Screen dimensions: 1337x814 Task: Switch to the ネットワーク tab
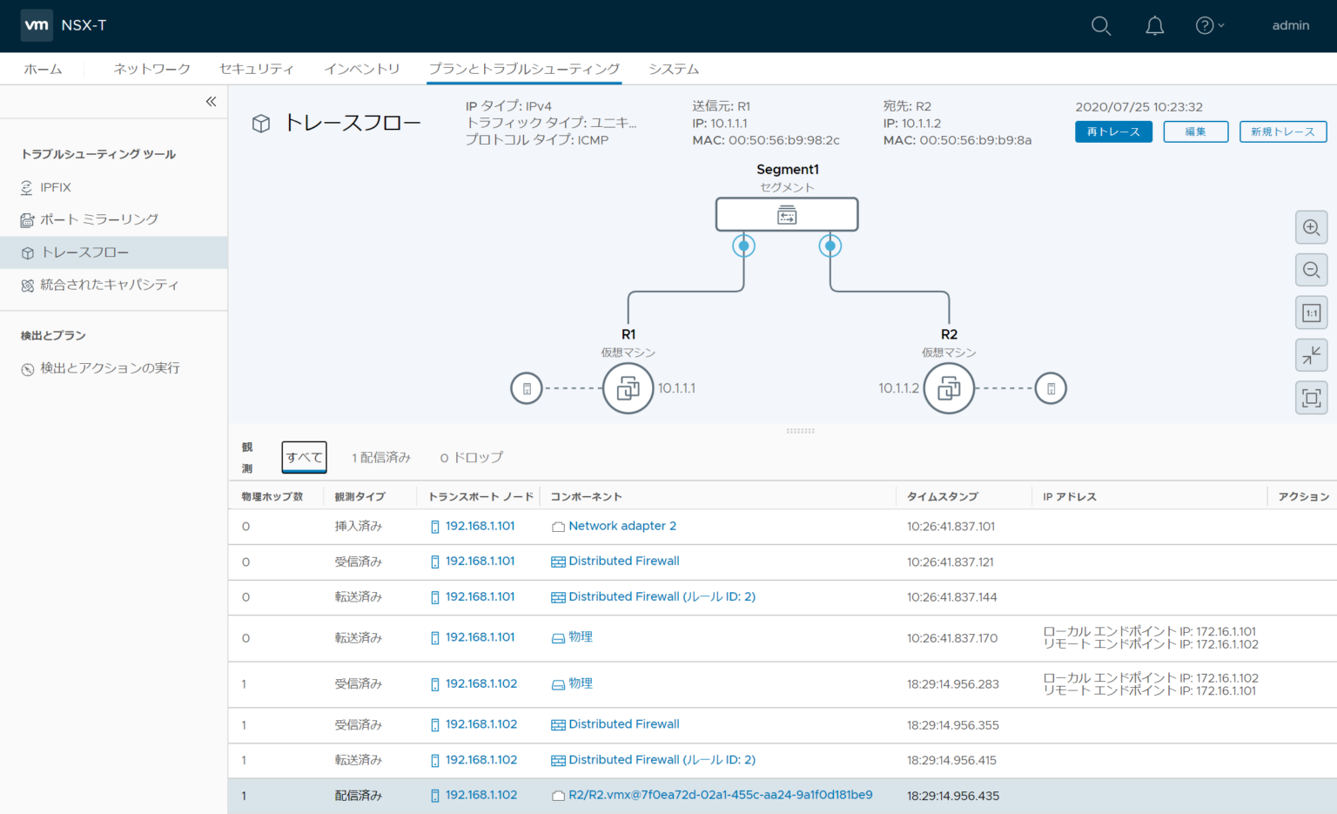151,68
